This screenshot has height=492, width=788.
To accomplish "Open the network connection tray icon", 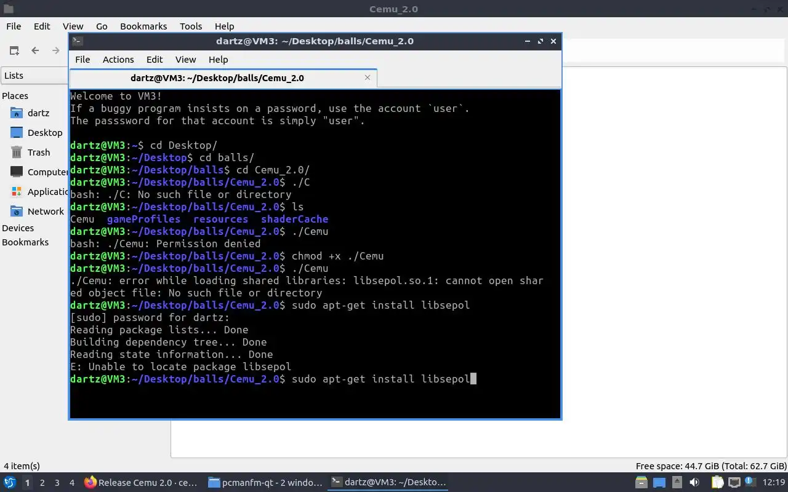I will coord(734,483).
